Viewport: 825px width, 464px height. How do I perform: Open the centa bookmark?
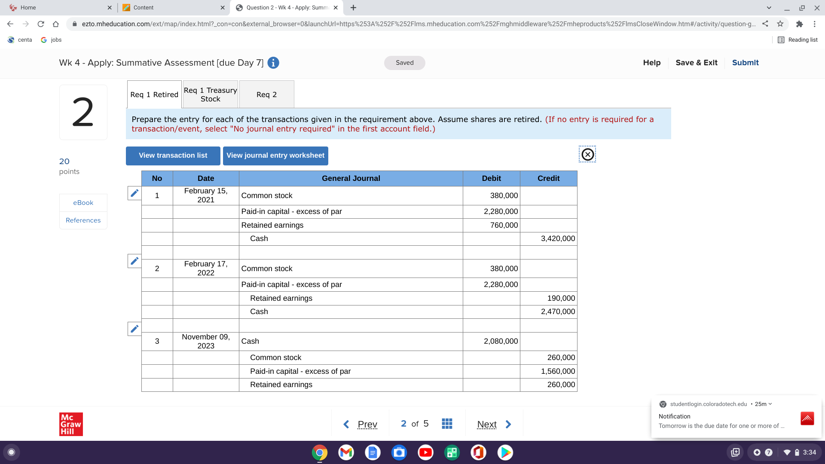20,40
